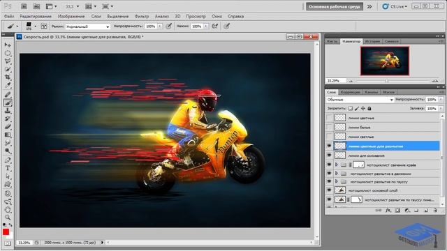Select the Elliptical Marquee tool
447x251 pixels.
(8, 53)
